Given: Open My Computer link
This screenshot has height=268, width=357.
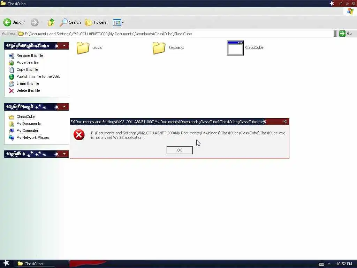Looking at the screenshot, I should click(x=27, y=131).
